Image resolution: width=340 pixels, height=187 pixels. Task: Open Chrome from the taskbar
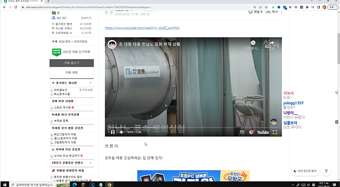pyautogui.click(x=109, y=184)
